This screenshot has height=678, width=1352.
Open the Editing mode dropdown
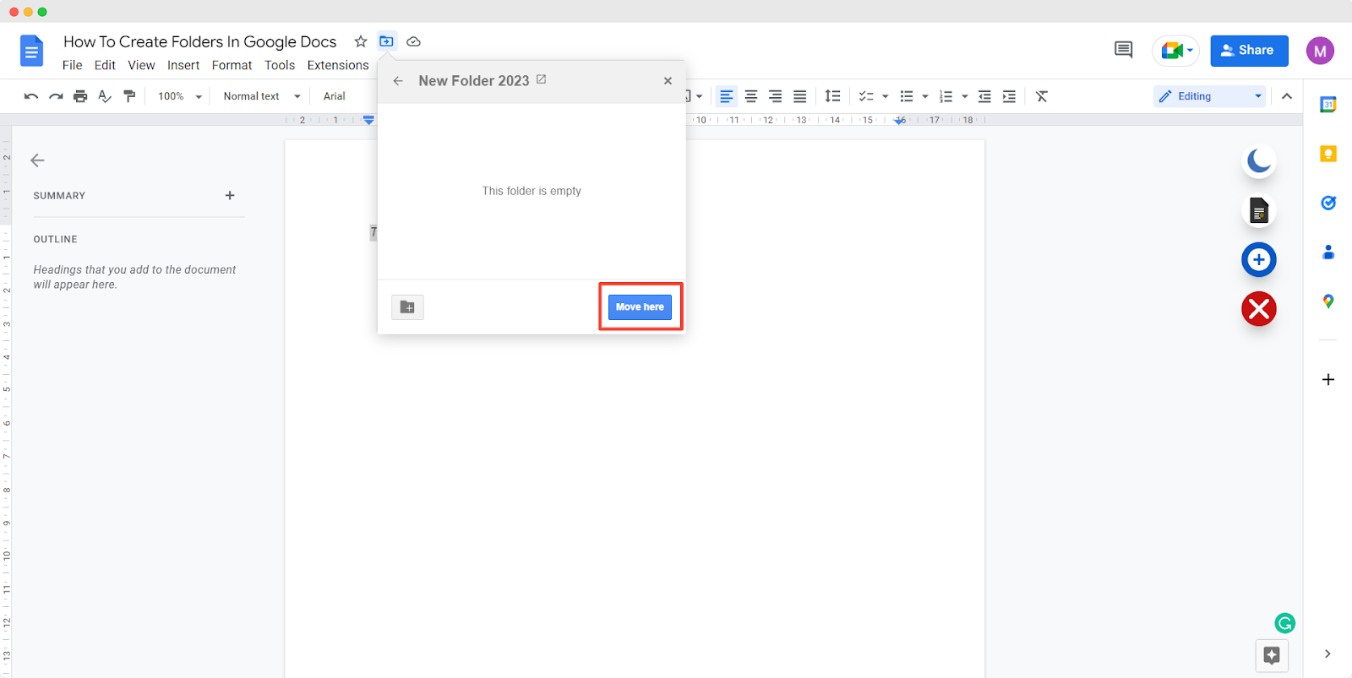coord(1210,96)
